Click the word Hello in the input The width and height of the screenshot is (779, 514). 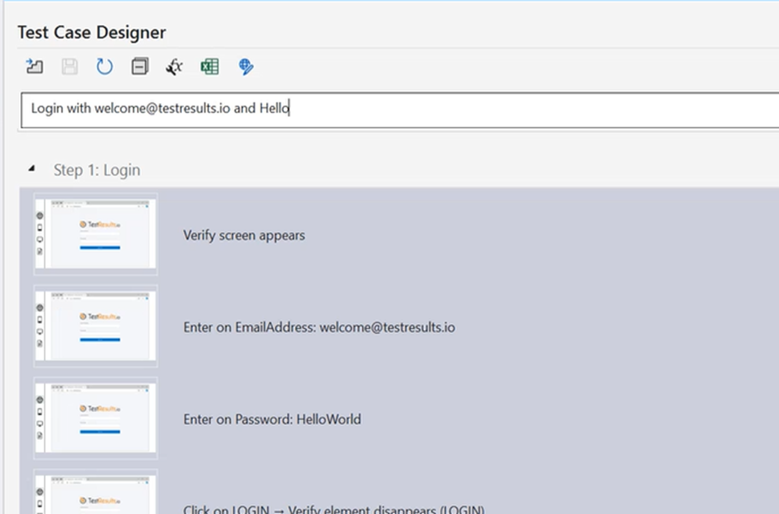[274, 108]
